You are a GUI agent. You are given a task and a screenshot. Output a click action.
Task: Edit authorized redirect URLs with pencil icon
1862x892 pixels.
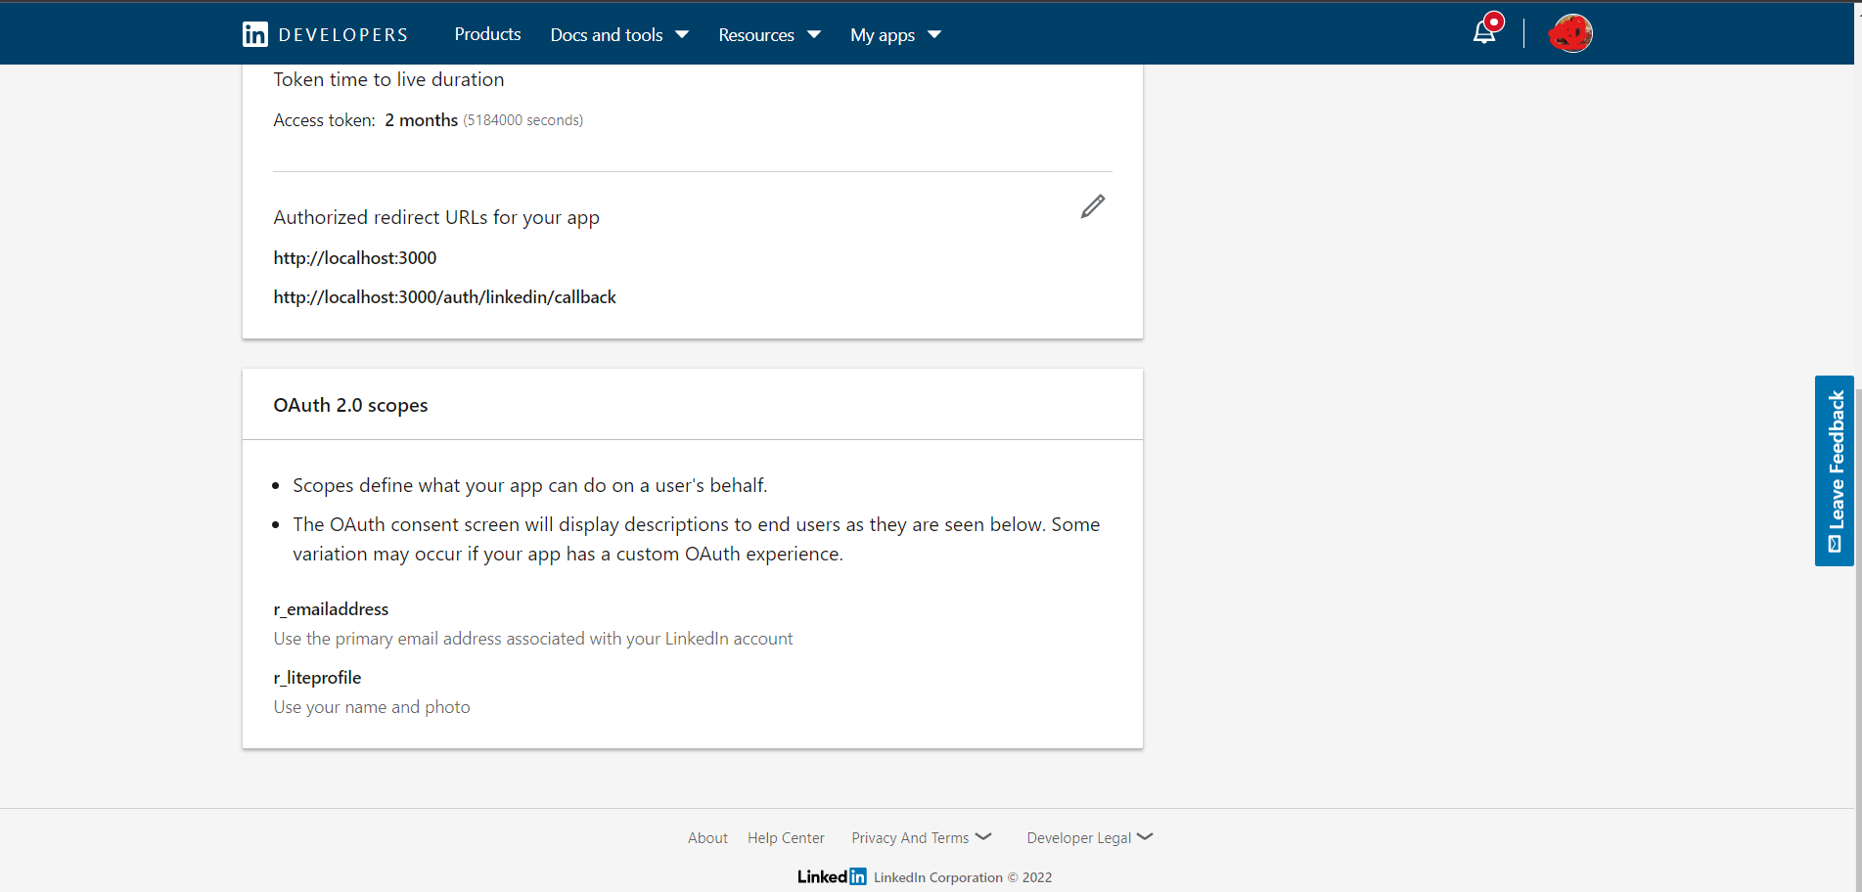tap(1093, 206)
